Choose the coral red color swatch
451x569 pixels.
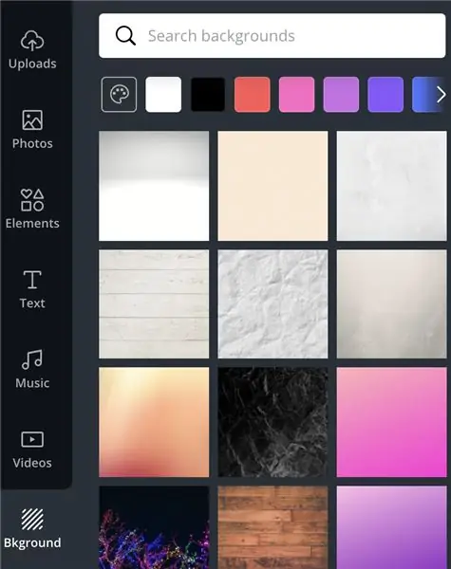[253, 94]
